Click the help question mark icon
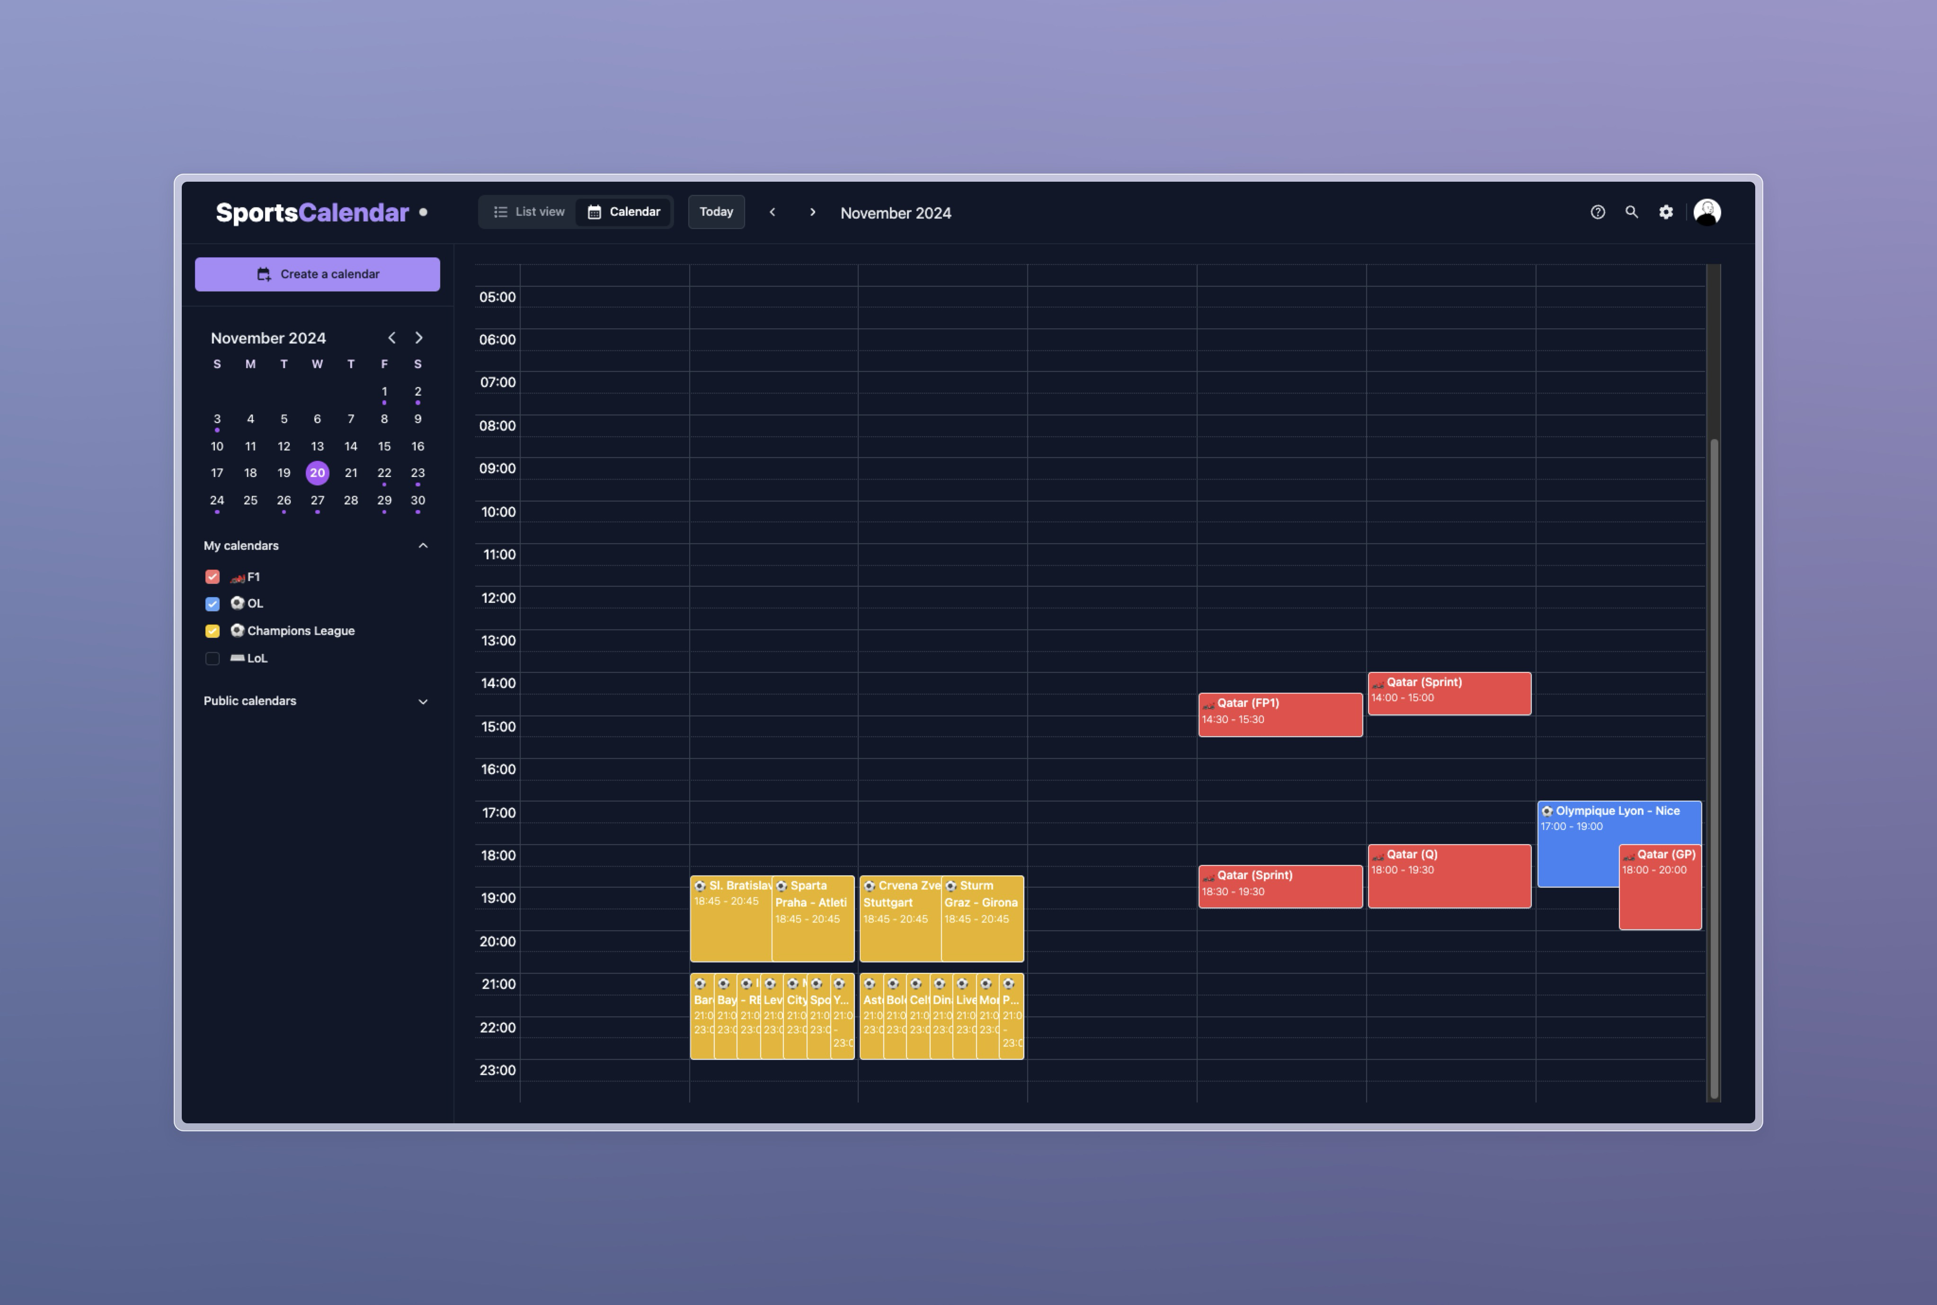The width and height of the screenshot is (1937, 1305). 1598,212
